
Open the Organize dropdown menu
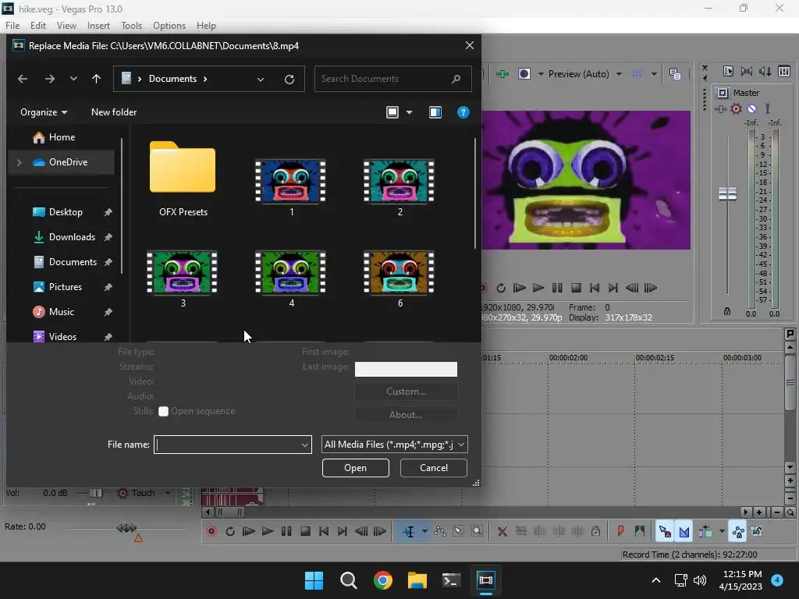44,112
